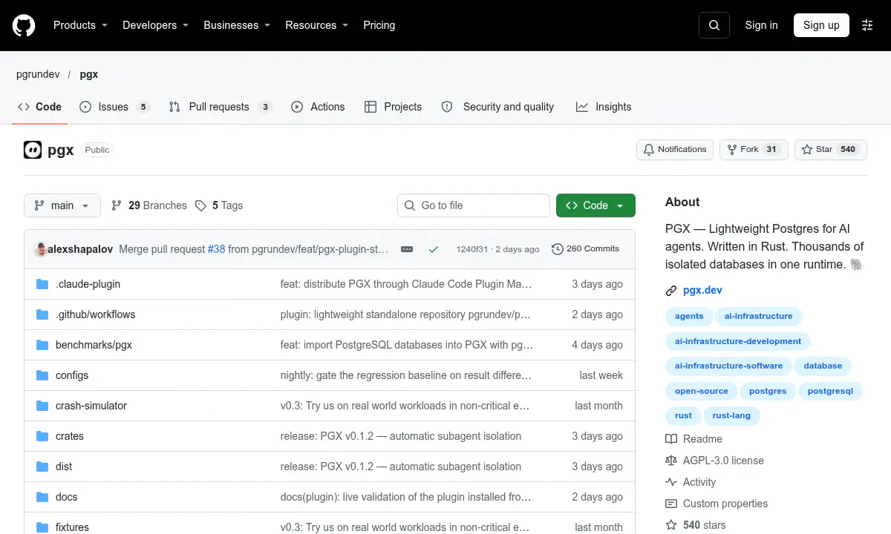Fork the repository
Viewport: 891px width, 534px height.
754,150
